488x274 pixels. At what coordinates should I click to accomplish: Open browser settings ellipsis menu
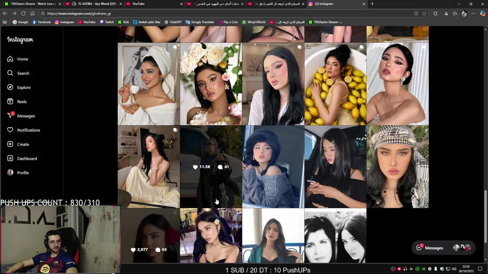pyautogui.click(x=473, y=13)
